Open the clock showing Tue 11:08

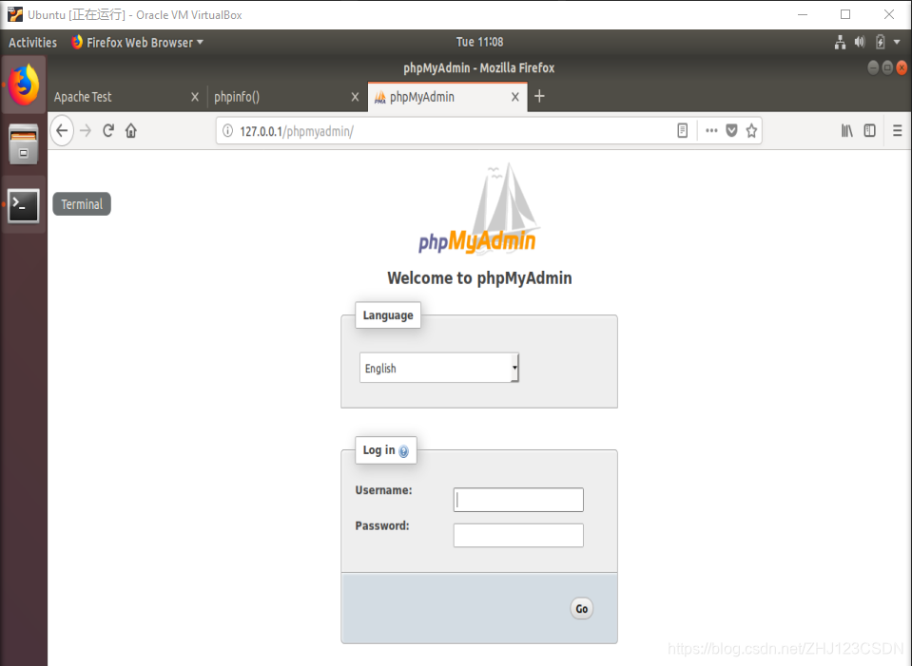479,42
